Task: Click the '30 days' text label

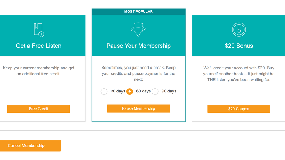Action: pos(118,91)
